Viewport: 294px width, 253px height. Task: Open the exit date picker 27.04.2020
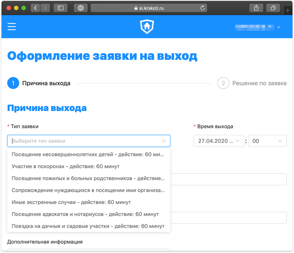(x=219, y=141)
